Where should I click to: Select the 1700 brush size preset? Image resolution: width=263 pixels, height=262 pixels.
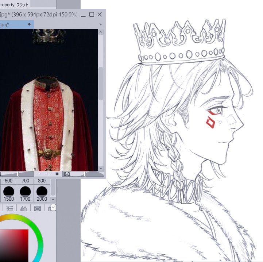click(25, 193)
